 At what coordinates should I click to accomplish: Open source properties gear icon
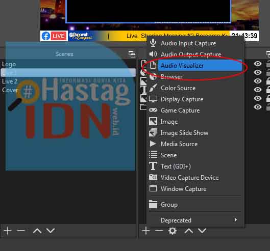[173, 231]
